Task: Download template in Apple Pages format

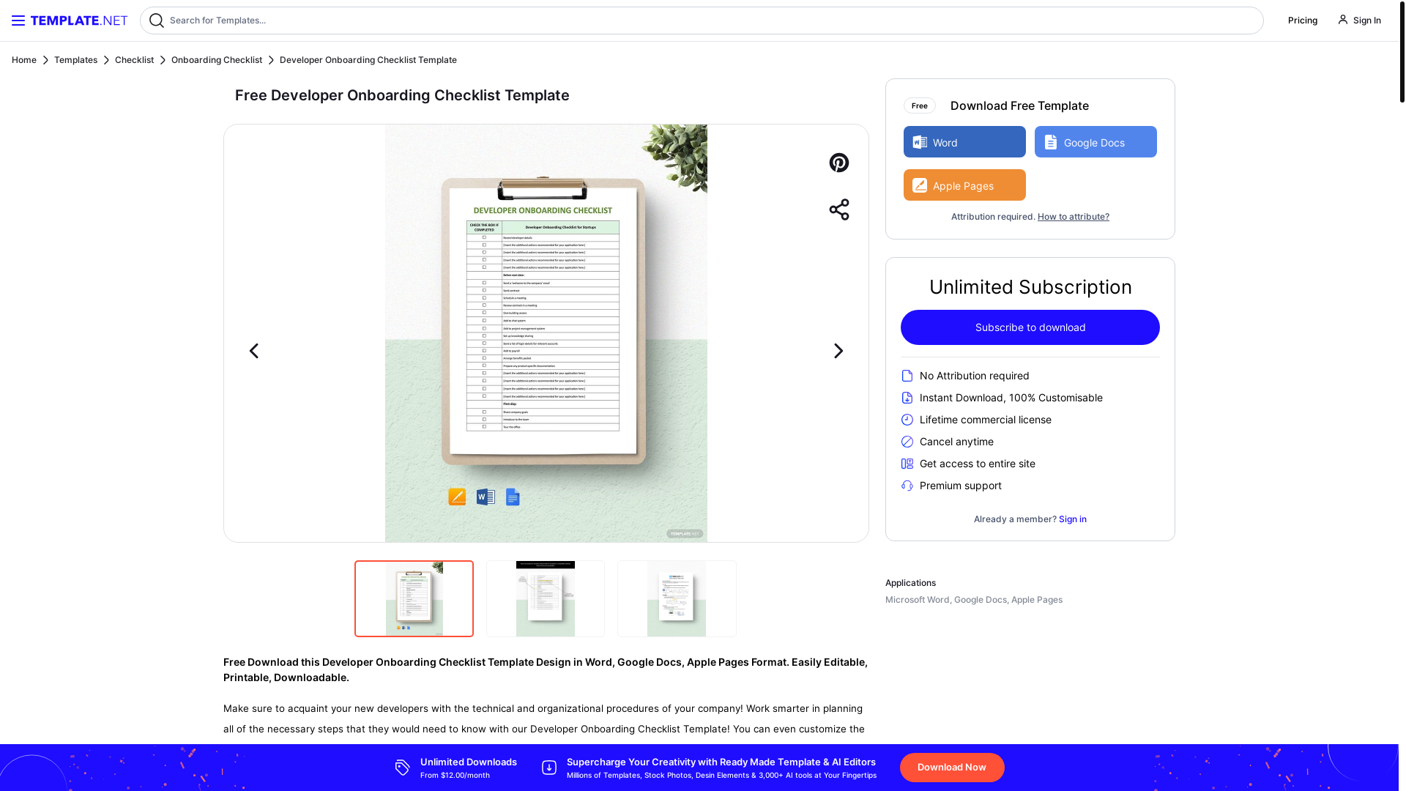Action: pos(964,185)
